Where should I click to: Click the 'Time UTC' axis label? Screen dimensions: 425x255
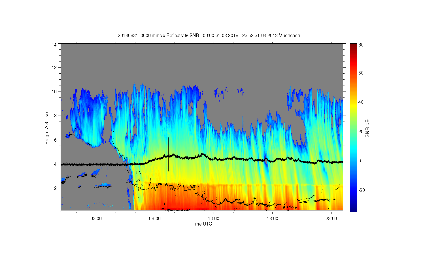202,224
